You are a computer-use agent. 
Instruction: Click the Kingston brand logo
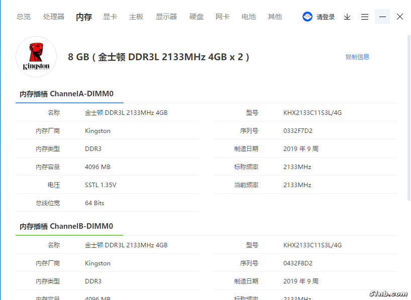click(x=36, y=57)
